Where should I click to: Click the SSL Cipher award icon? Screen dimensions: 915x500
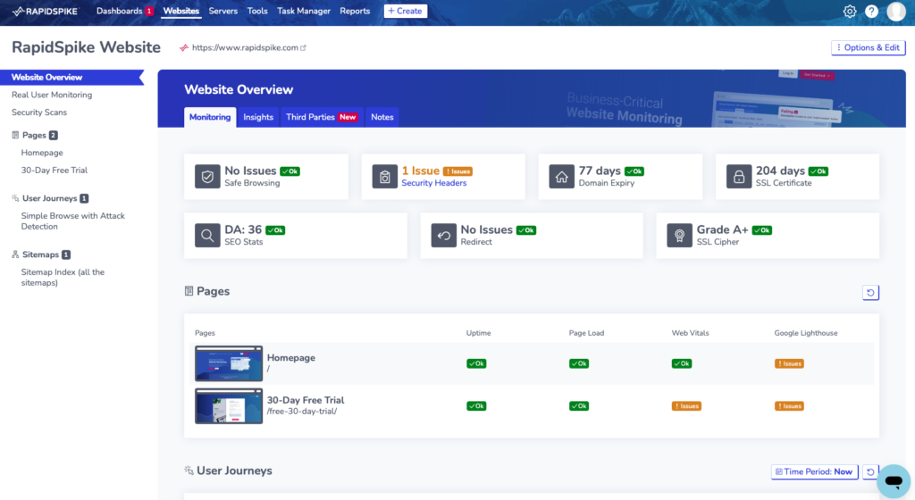coord(679,236)
